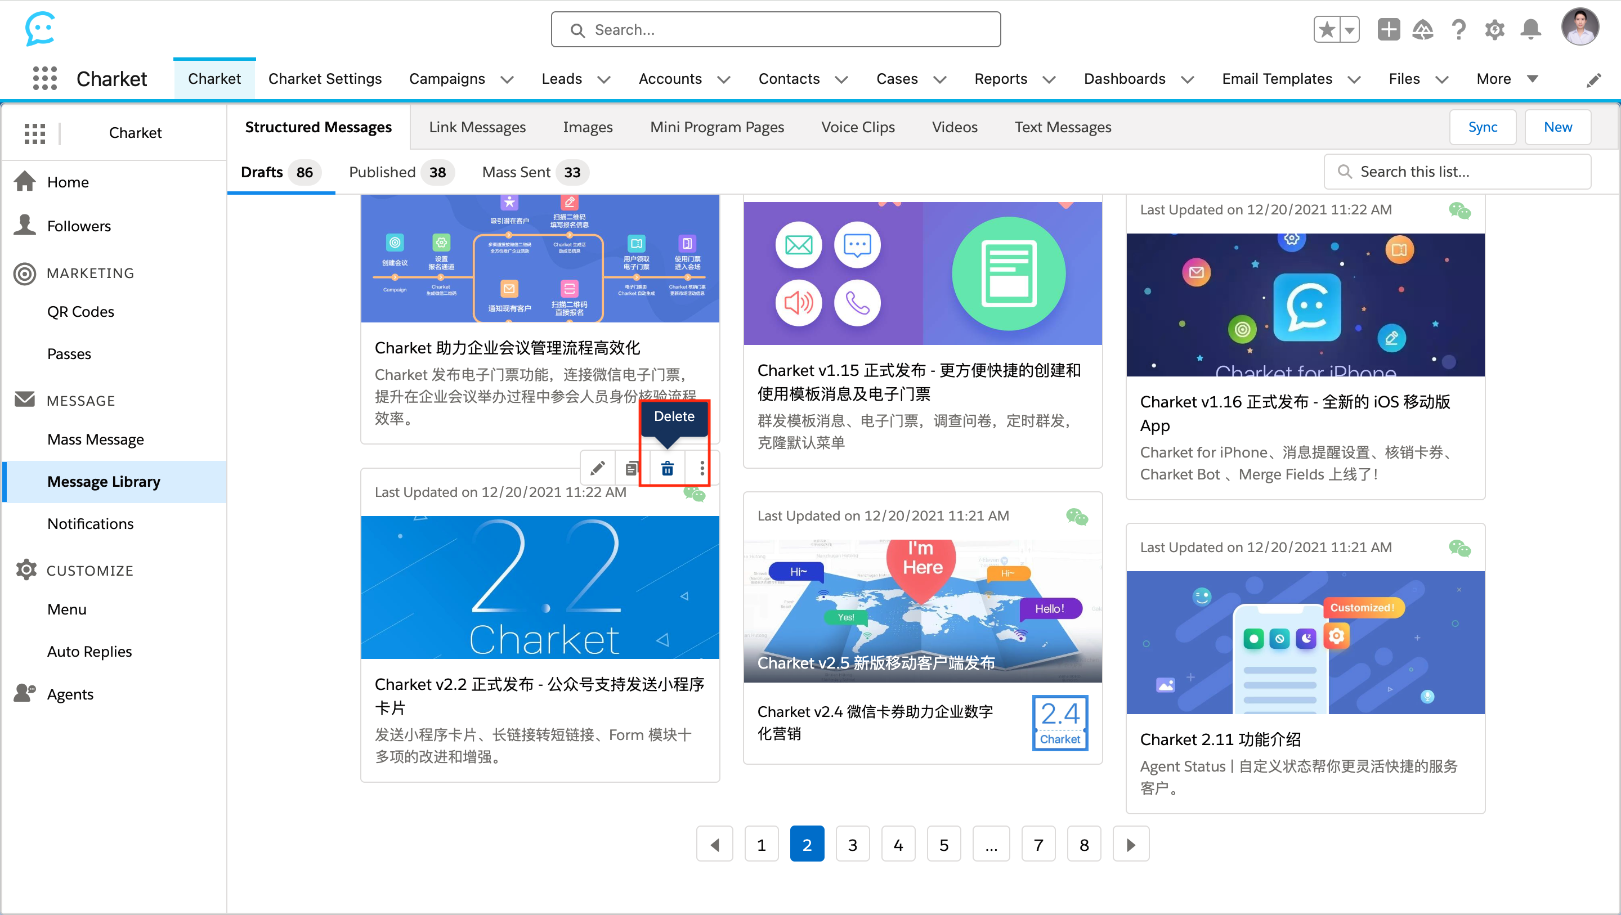Open the more options vertical dots icon
This screenshot has width=1621, height=915.
click(702, 468)
